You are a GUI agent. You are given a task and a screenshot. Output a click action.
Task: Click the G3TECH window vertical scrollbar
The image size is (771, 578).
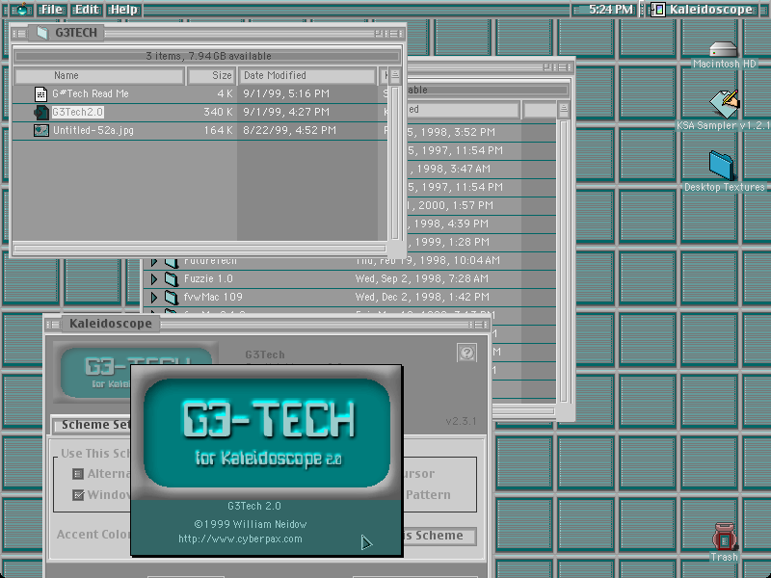pyautogui.click(x=394, y=162)
